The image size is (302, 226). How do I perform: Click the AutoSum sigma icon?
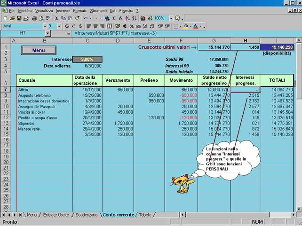tap(114, 18)
